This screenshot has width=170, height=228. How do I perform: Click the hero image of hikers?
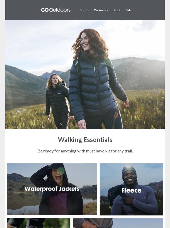(85, 74)
